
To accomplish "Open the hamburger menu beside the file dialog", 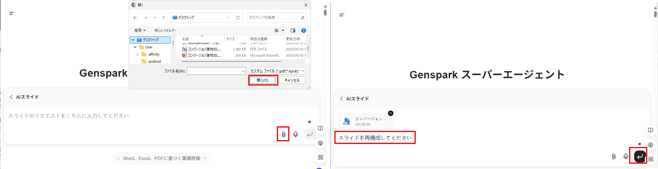I will click(x=12, y=13).
